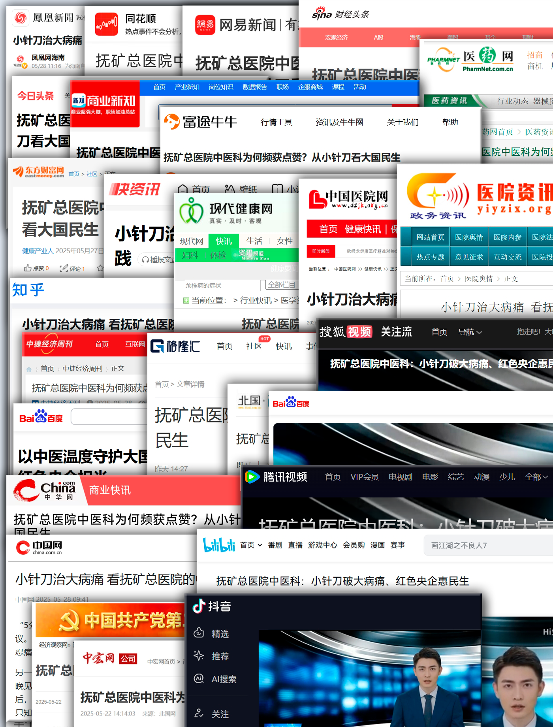The image size is (553, 727).
Task: Click 关注流 on 搜狐视频
Action: [x=396, y=332]
